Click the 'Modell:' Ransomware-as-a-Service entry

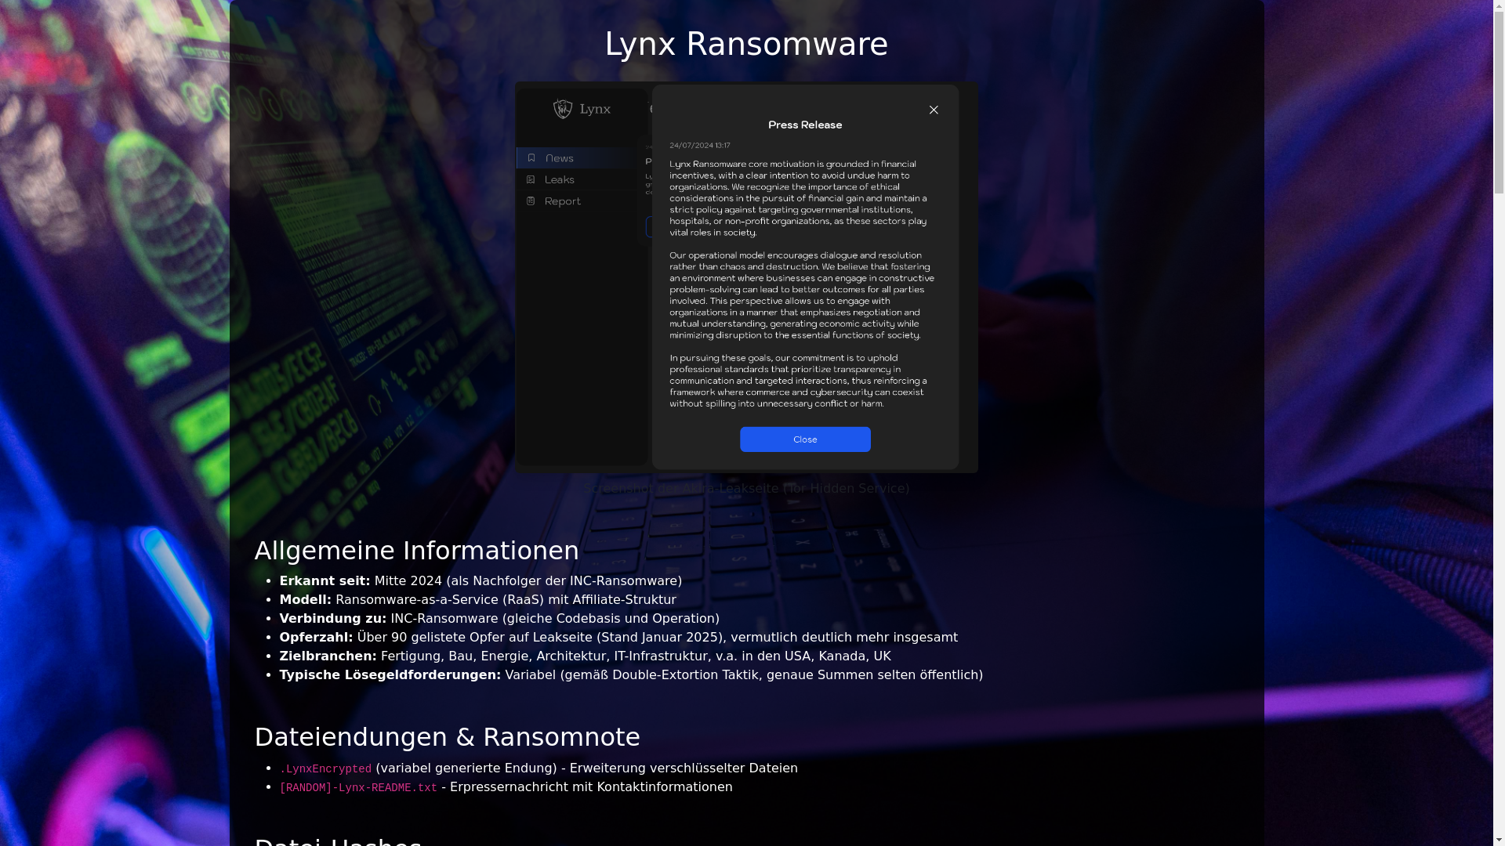point(477,600)
